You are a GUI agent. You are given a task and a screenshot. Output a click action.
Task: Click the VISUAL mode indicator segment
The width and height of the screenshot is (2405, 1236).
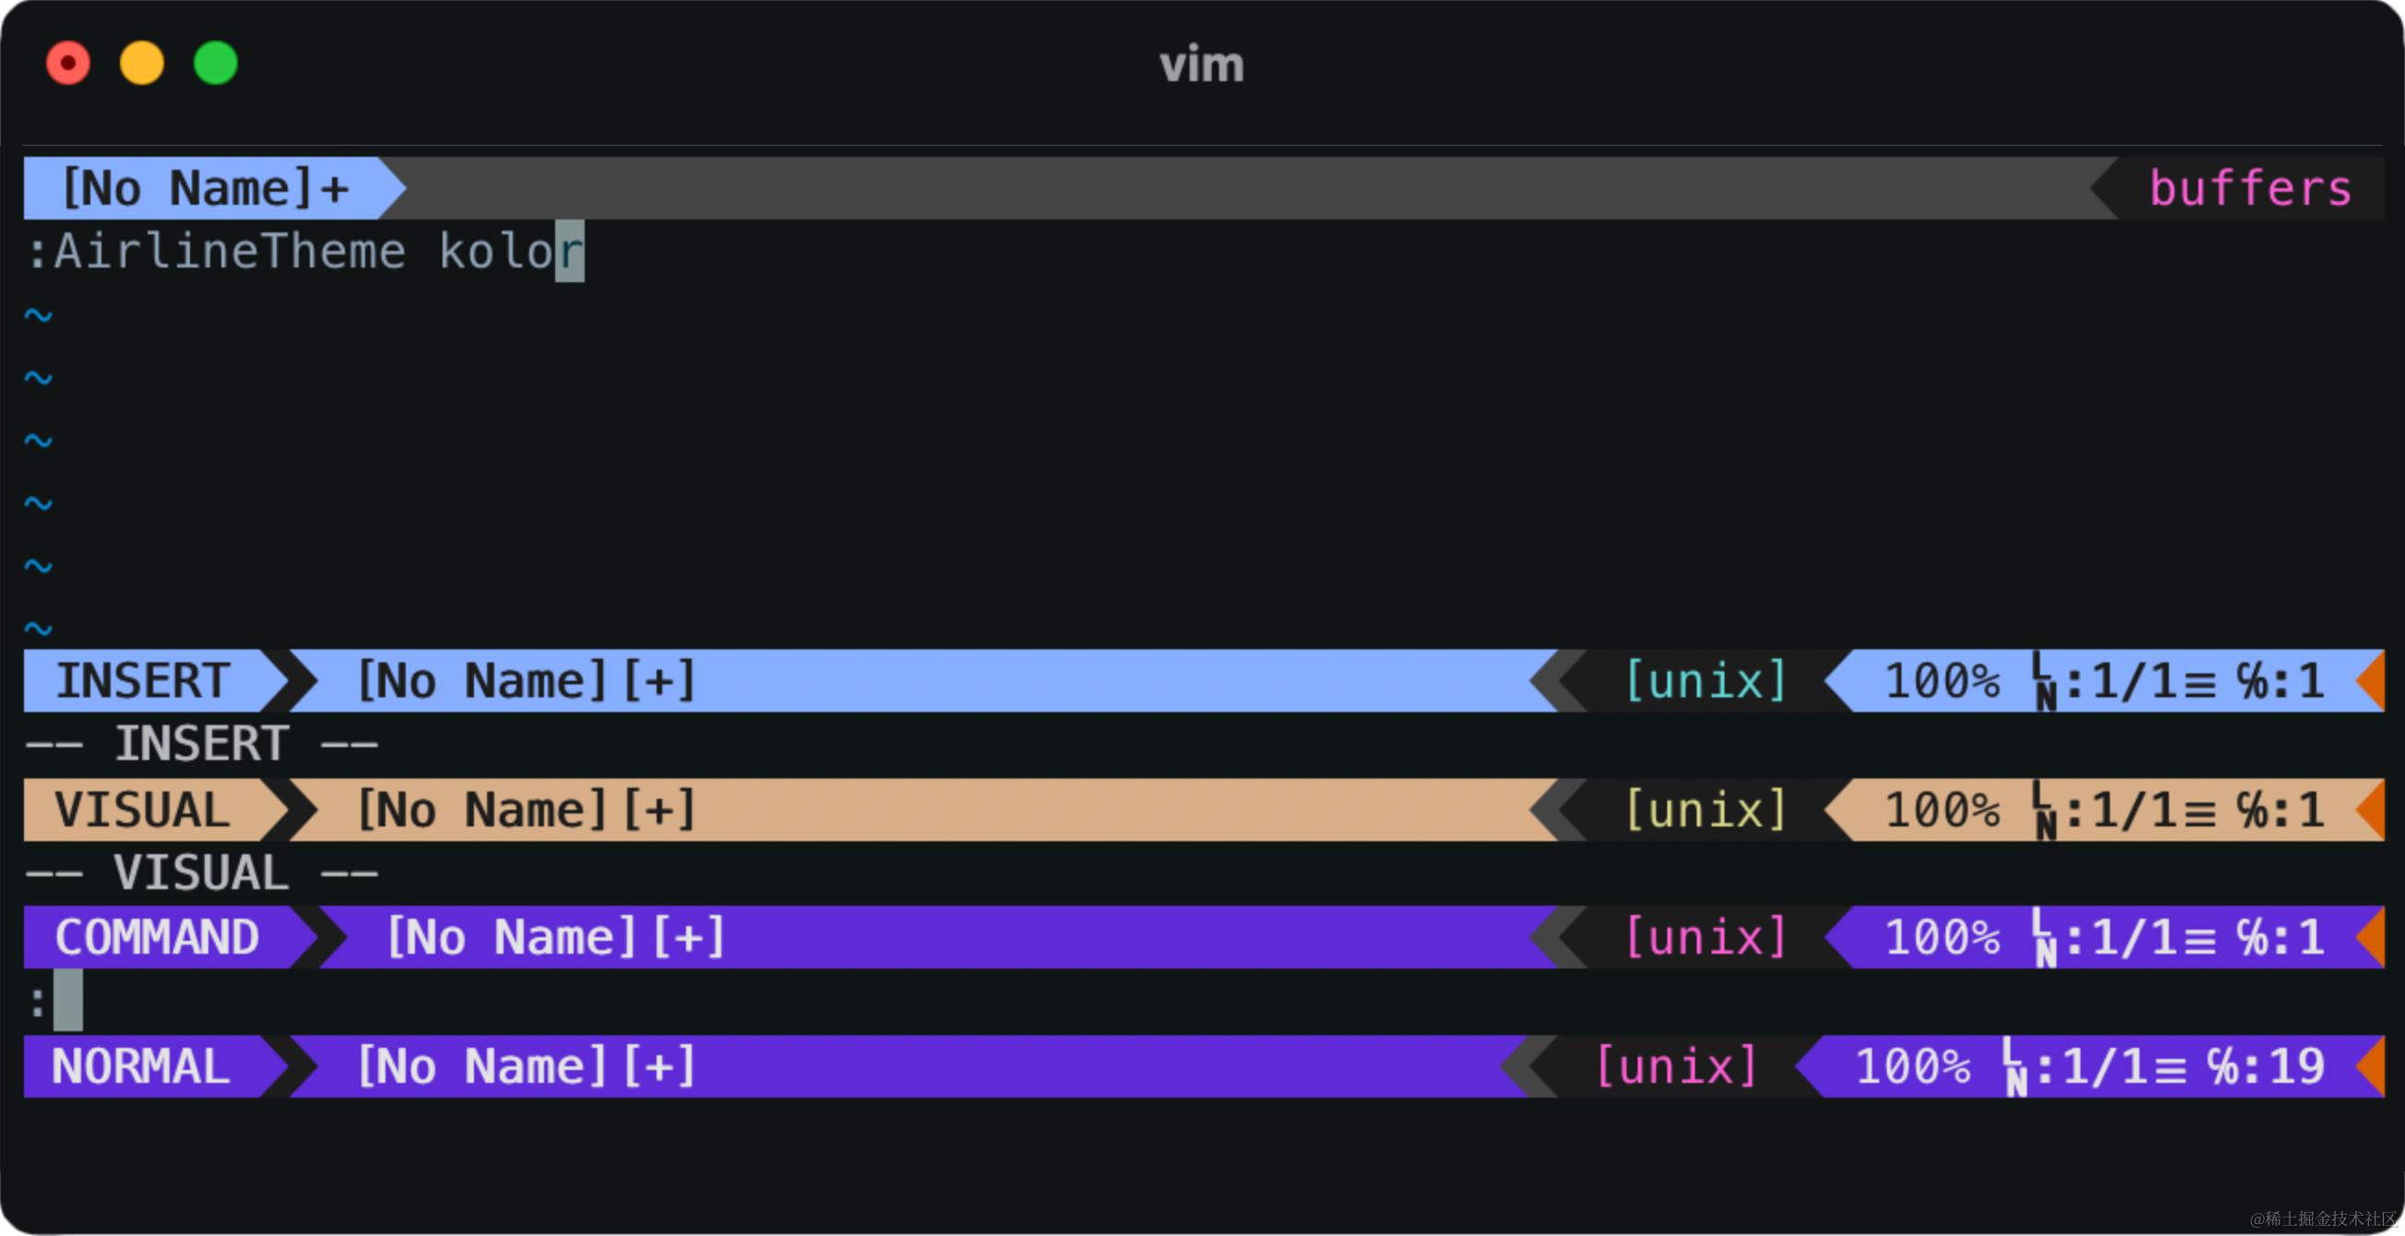coord(143,809)
